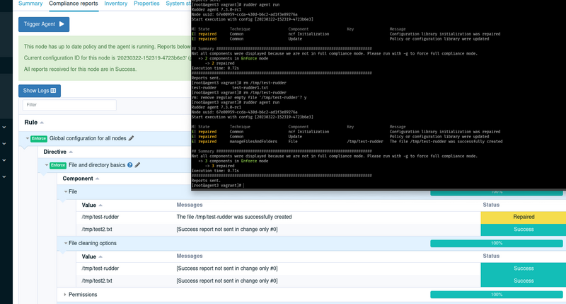Collapse the File component row

66,191
